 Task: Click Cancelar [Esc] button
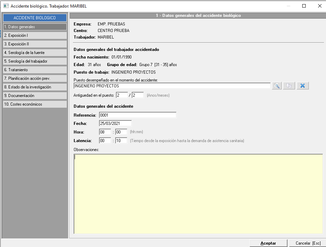tap(308, 243)
